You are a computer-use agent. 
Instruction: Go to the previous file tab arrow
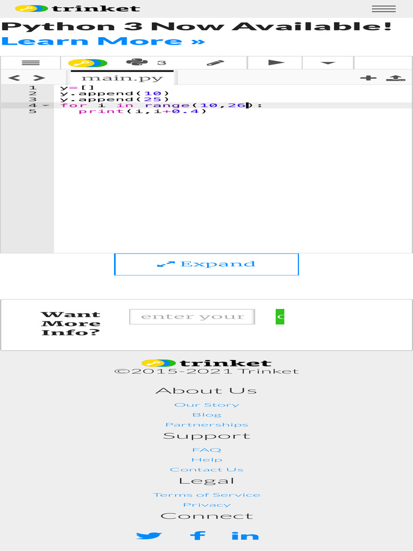coord(14,77)
